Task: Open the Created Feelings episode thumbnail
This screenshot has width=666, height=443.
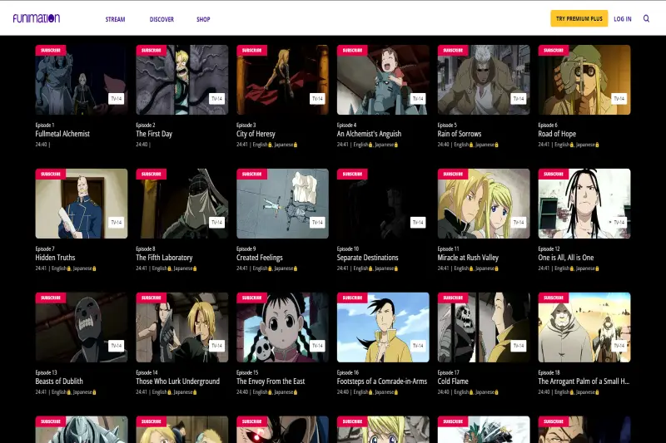Action: tap(282, 204)
